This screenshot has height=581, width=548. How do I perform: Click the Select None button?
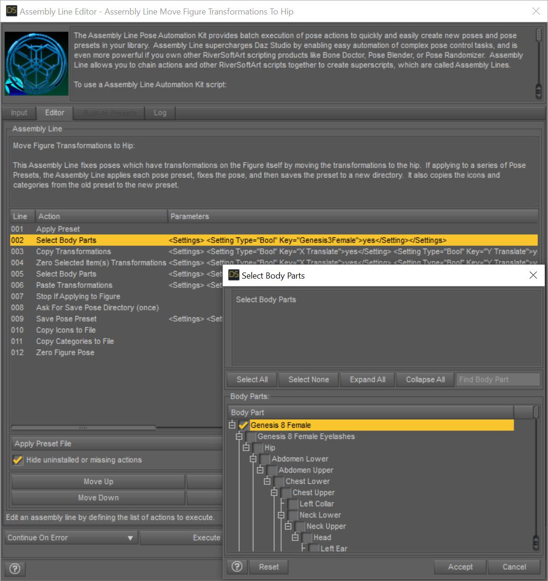click(x=309, y=380)
